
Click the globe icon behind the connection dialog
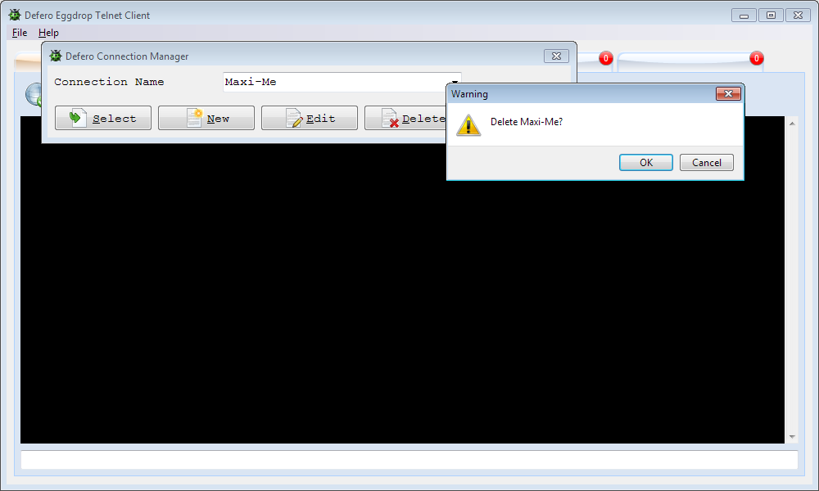[x=34, y=94]
